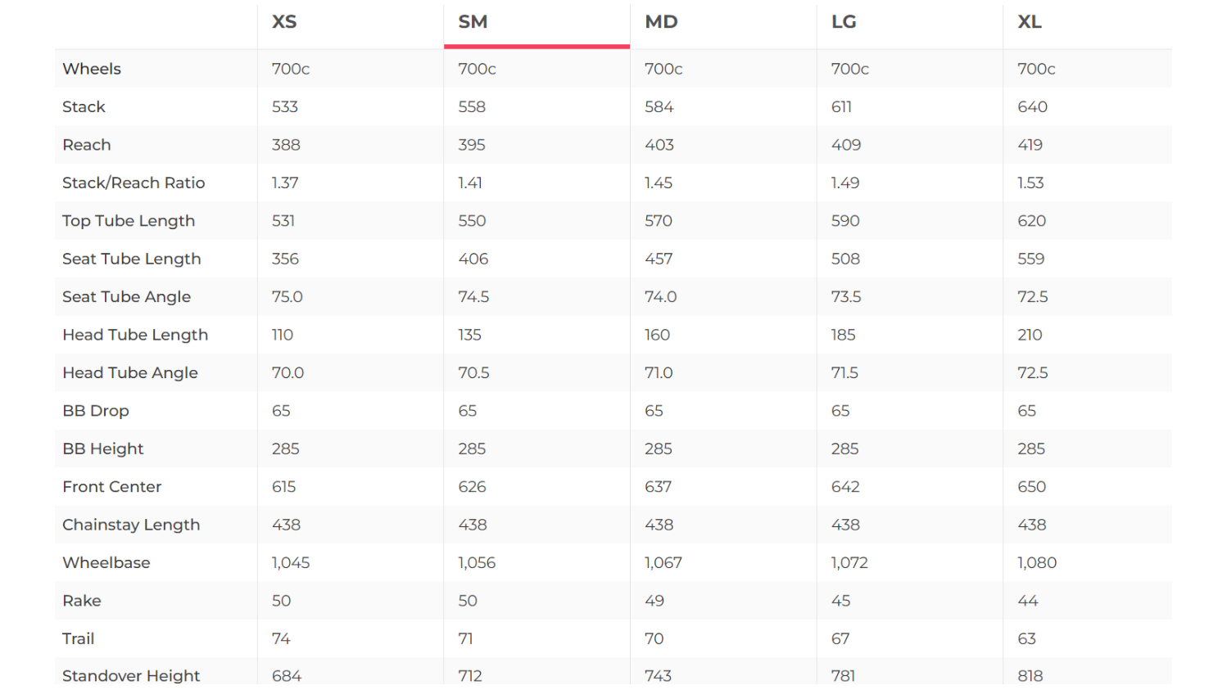Click the Stack/Reach Ratio row label
The height and width of the screenshot is (690, 1227).
pos(134,183)
